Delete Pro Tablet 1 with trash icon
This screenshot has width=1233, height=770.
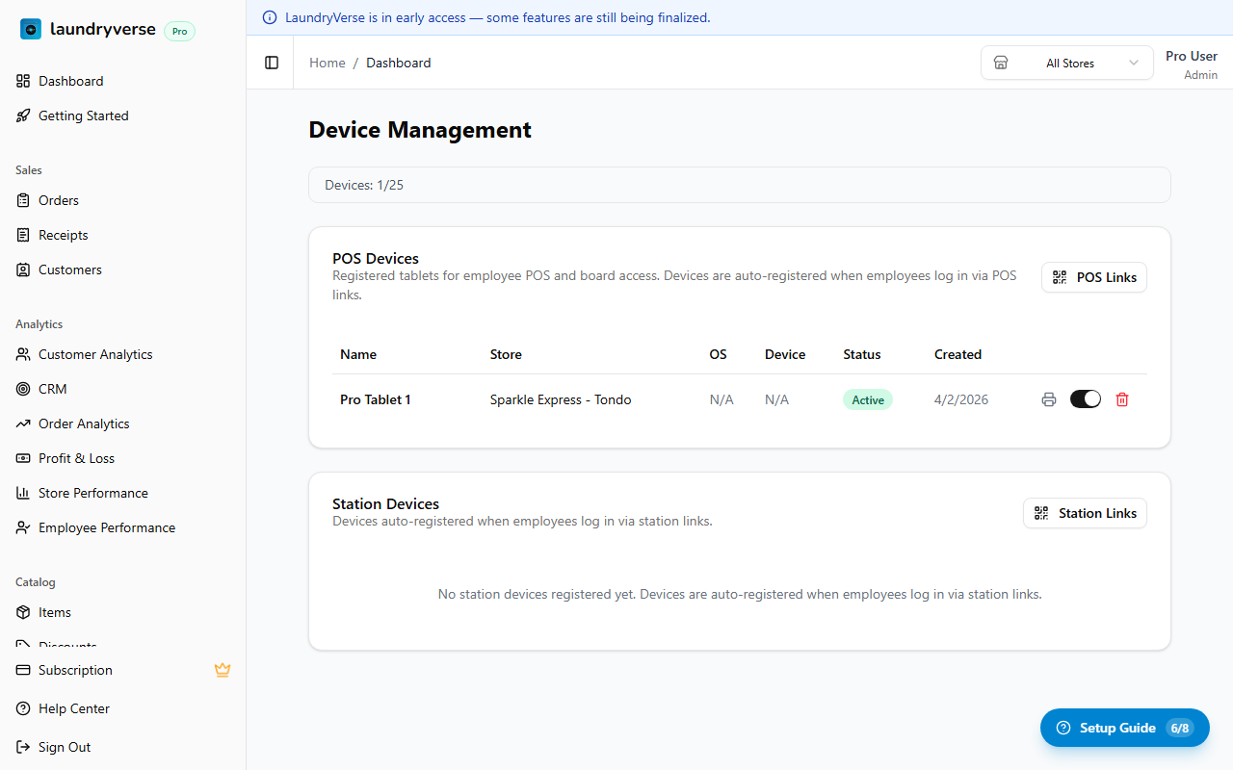(x=1121, y=399)
